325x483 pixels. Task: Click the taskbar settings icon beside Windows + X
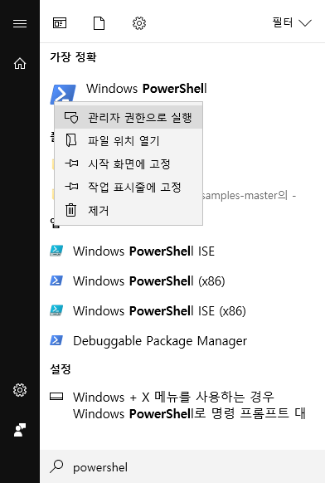click(x=56, y=397)
